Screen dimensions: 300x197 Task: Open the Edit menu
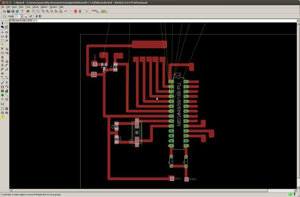tap(8, 7)
